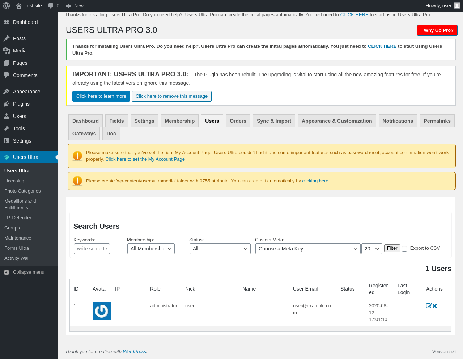Screen dimensions: 463x359
Task: Click the Settings sliders icon in sidebar
Action: pyautogui.click(x=7, y=141)
